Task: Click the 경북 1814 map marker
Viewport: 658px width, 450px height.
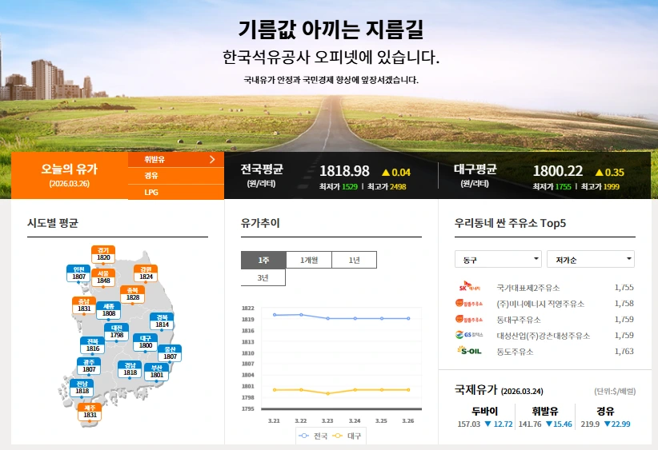Action: [x=162, y=321]
